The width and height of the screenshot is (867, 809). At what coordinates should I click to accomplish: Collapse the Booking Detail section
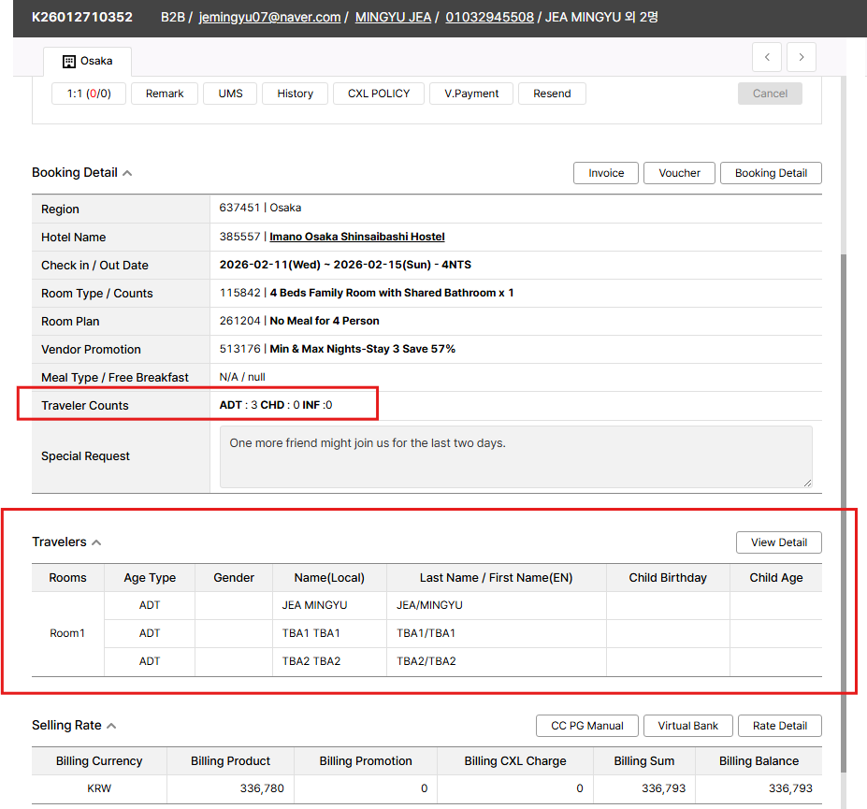127,173
